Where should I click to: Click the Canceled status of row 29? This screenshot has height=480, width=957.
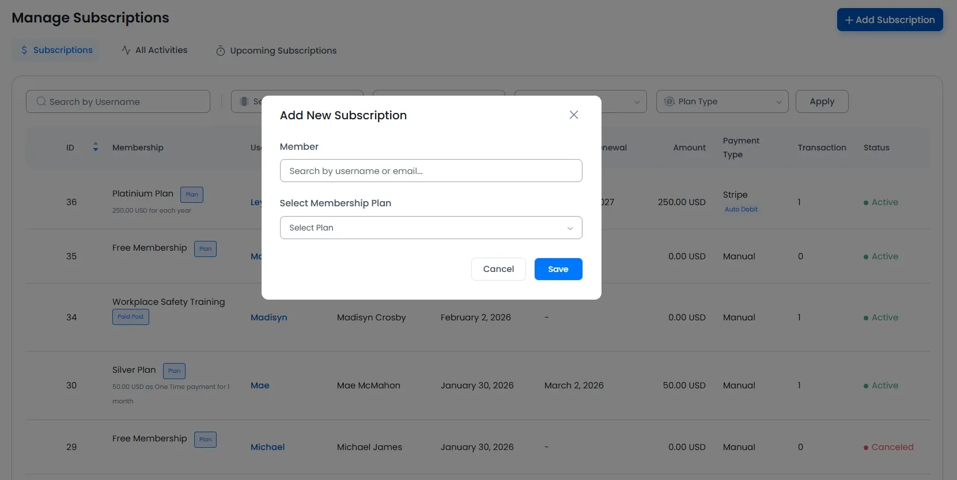coord(888,447)
